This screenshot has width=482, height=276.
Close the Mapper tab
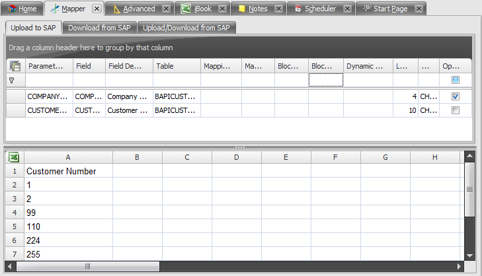click(x=97, y=9)
